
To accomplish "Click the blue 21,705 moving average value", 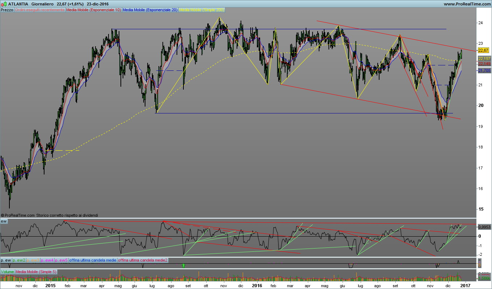I will 484,71.
